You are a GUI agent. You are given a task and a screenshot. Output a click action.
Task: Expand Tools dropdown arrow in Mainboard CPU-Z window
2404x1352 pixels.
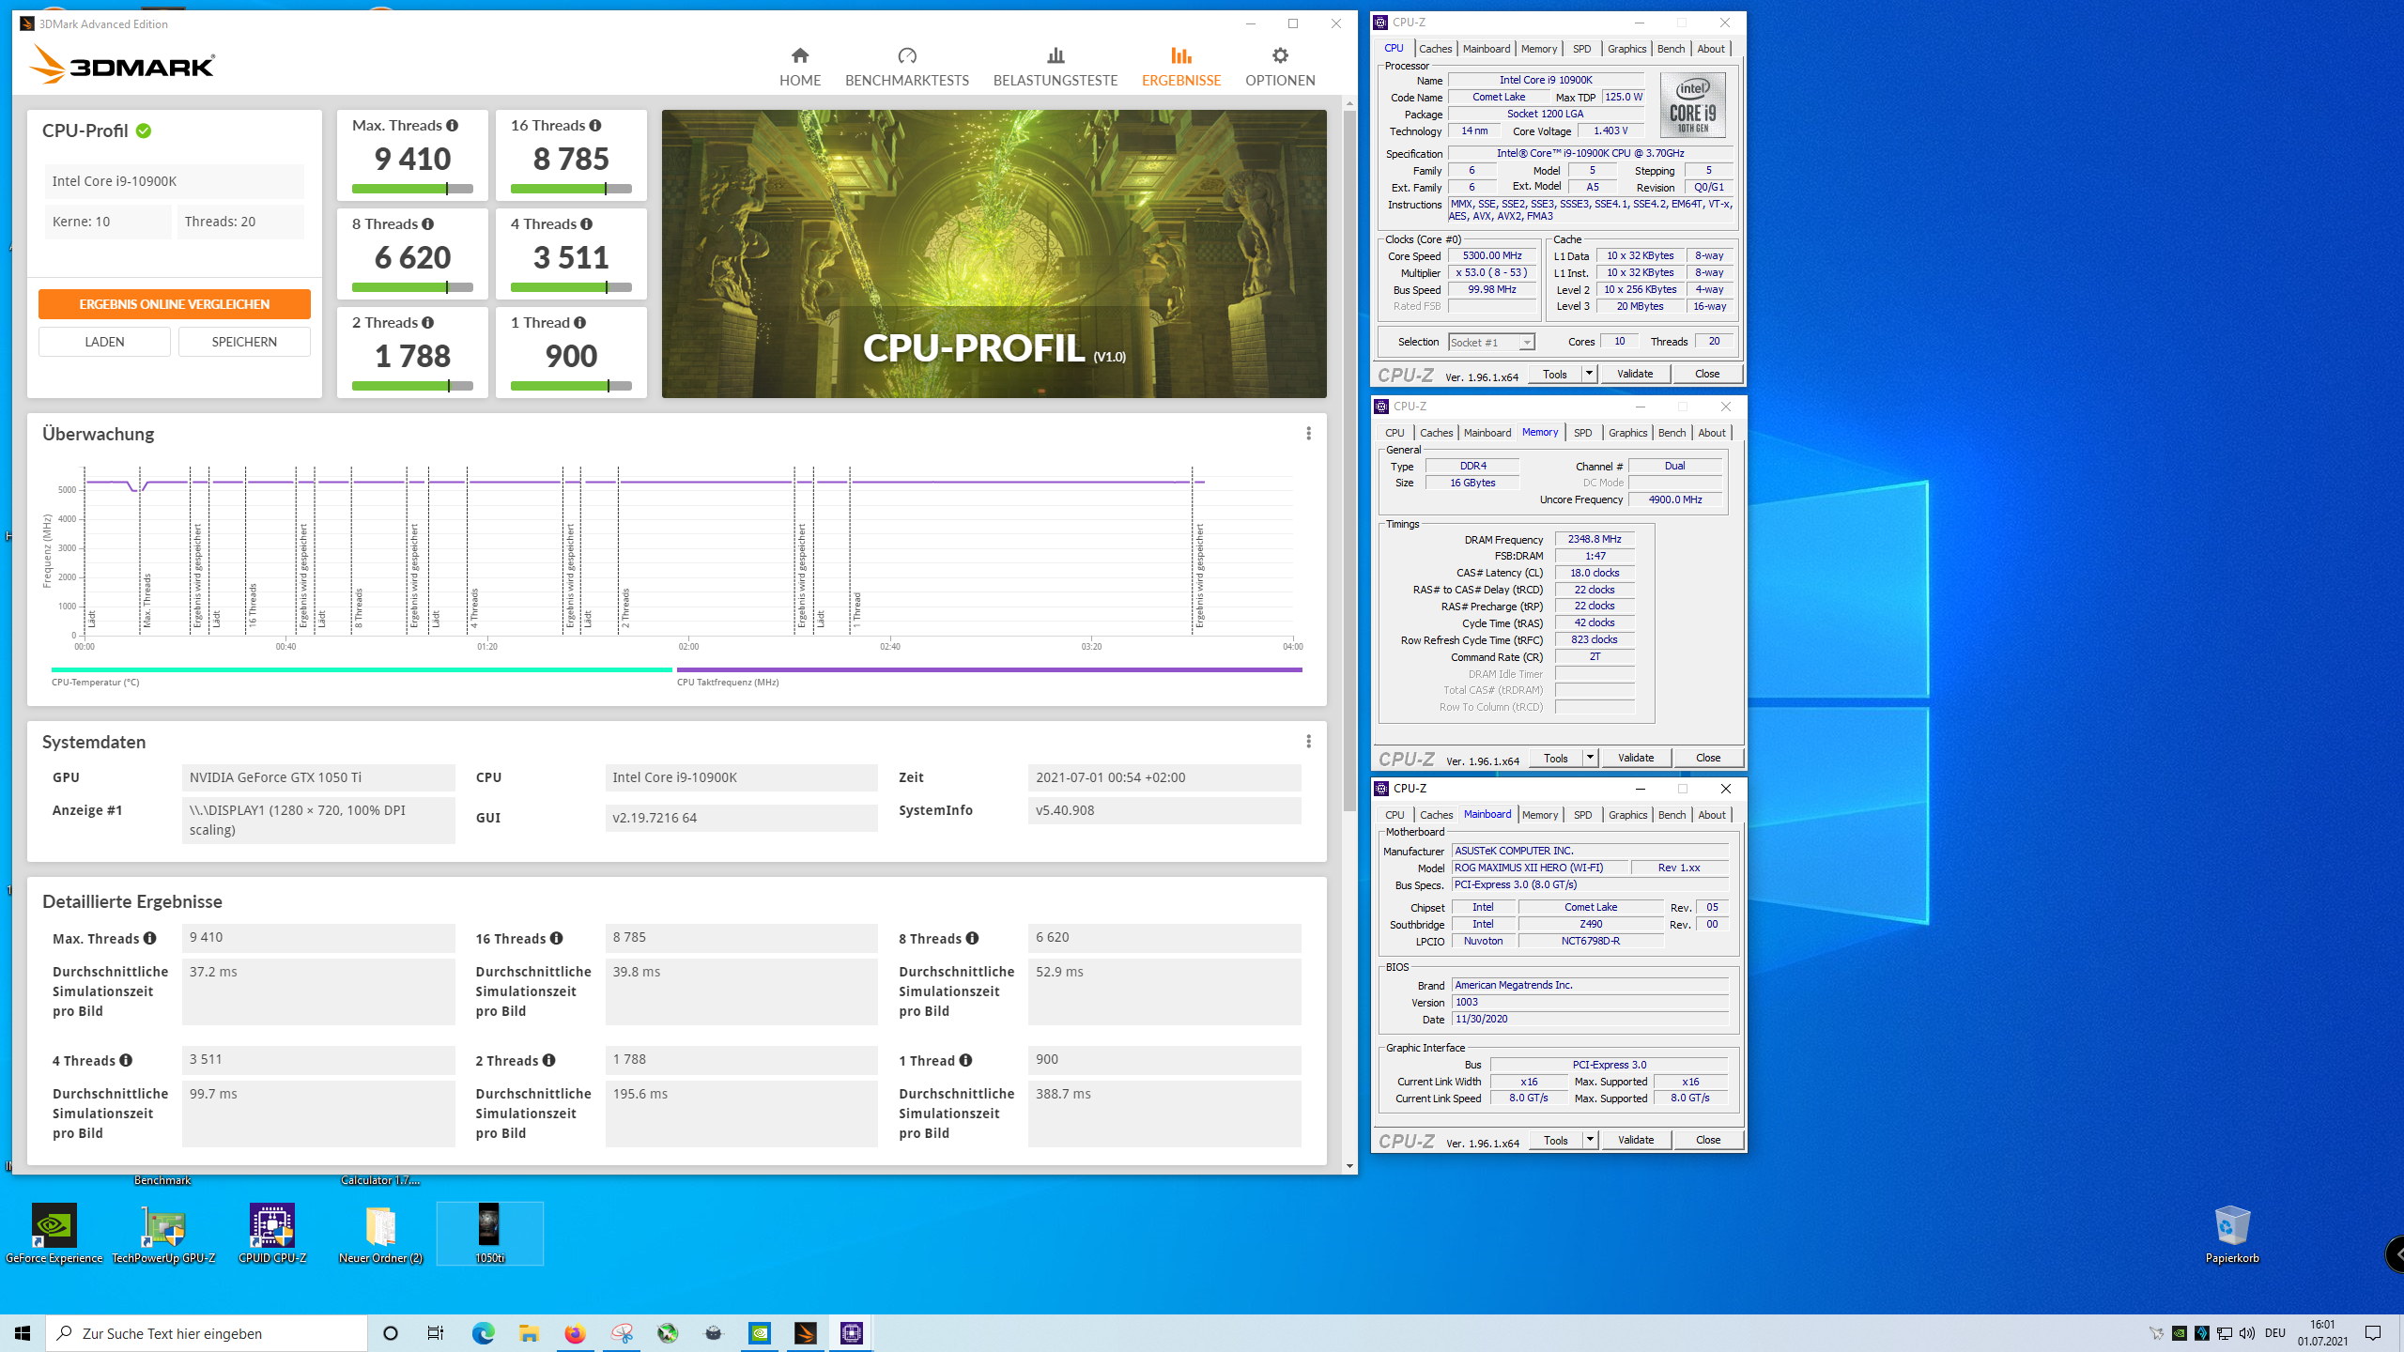click(x=1590, y=1140)
